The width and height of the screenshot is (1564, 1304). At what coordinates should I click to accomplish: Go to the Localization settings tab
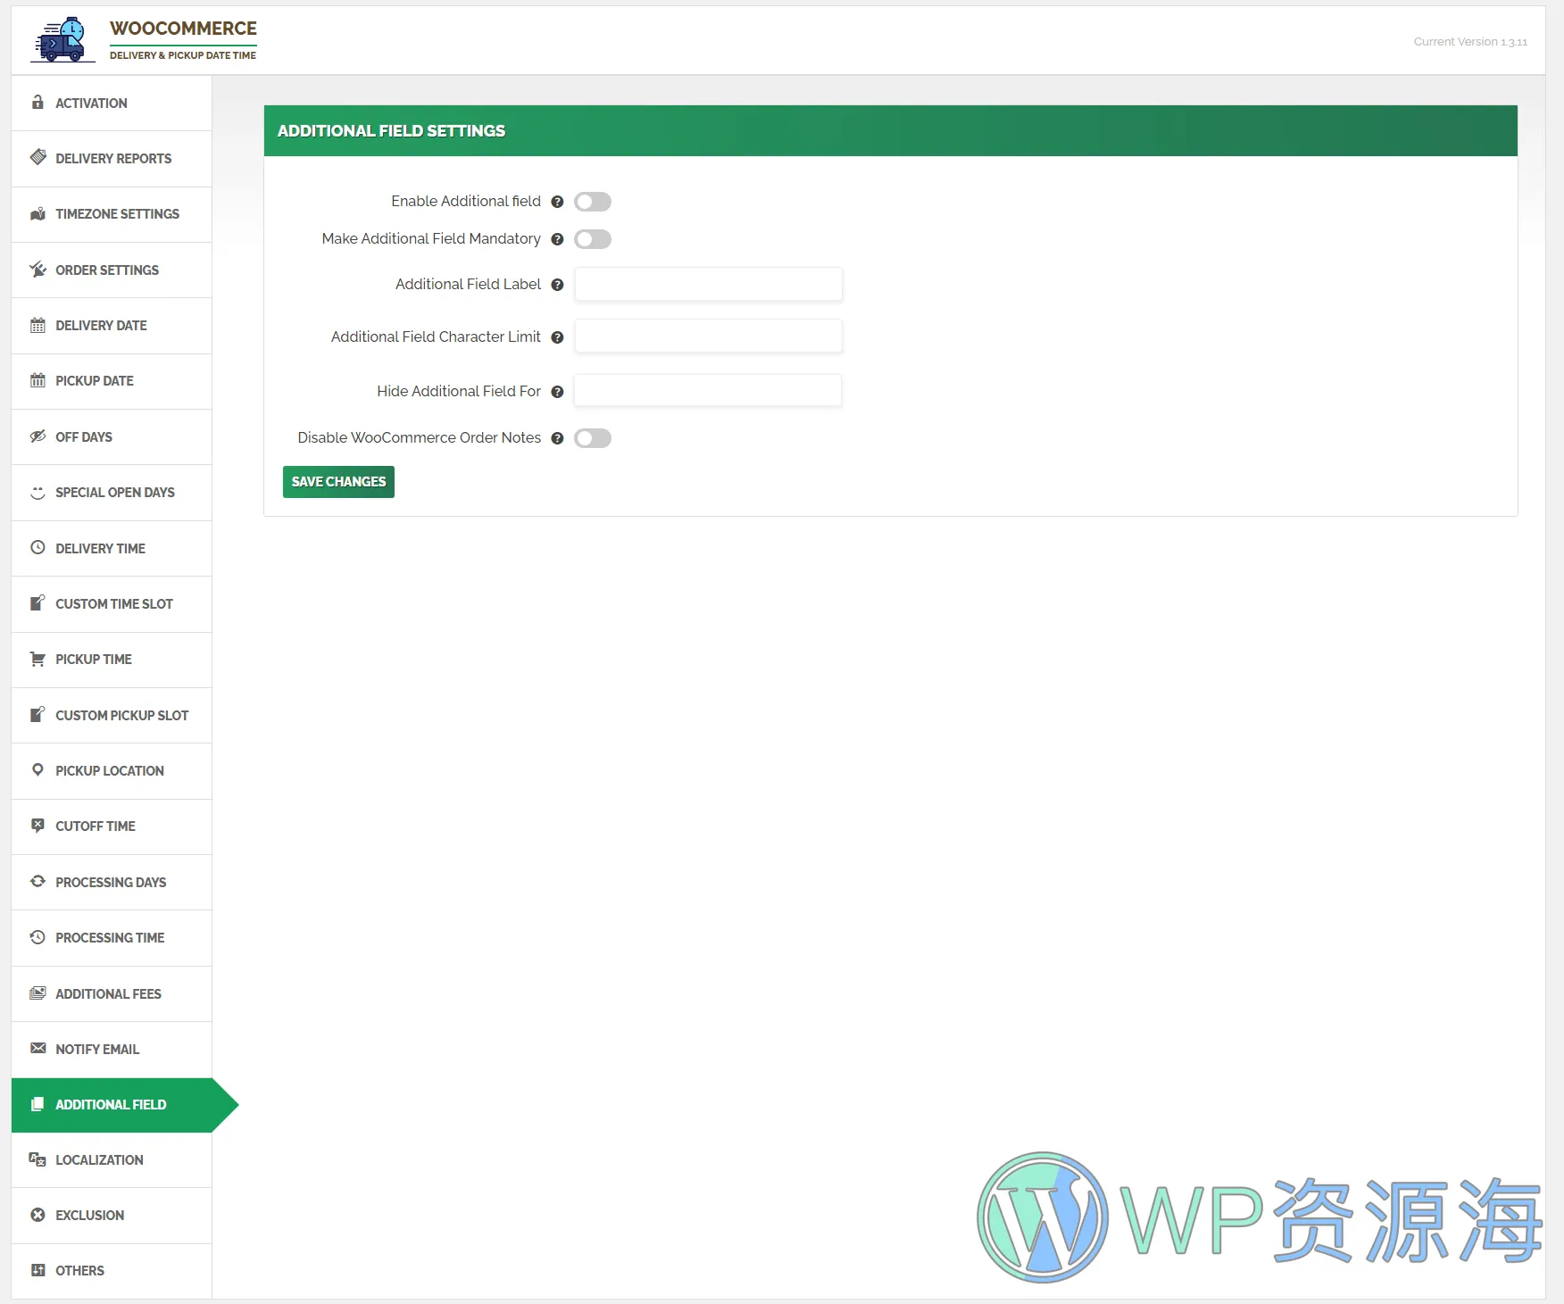99,1160
